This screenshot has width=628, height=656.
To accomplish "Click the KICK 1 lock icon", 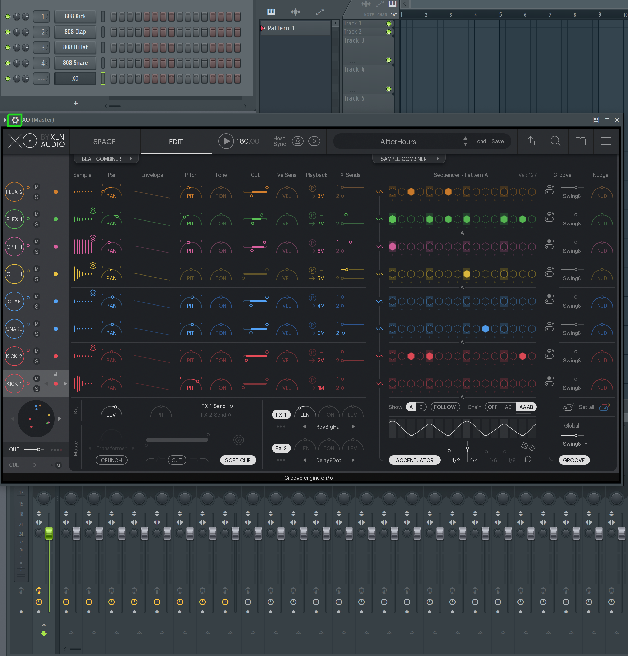I will [56, 373].
